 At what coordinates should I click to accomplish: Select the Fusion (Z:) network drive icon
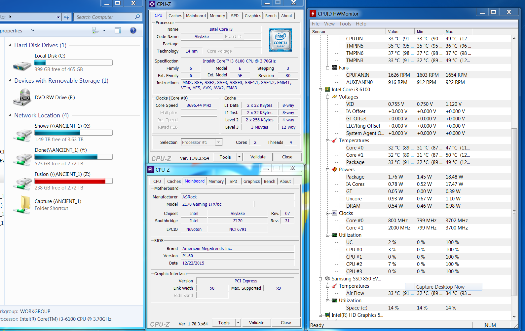coord(23,184)
